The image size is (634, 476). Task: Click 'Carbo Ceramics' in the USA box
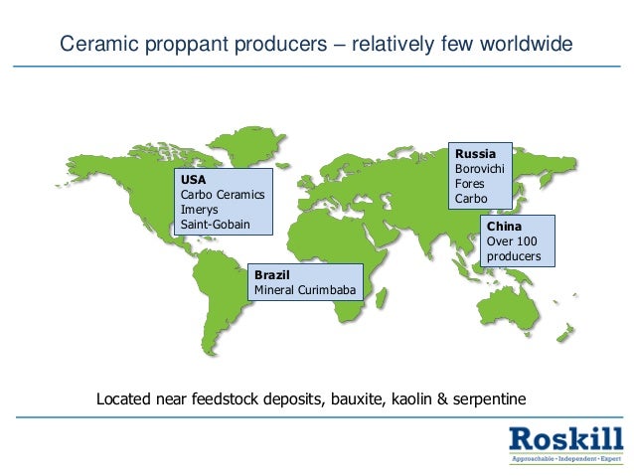tap(223, 195)
